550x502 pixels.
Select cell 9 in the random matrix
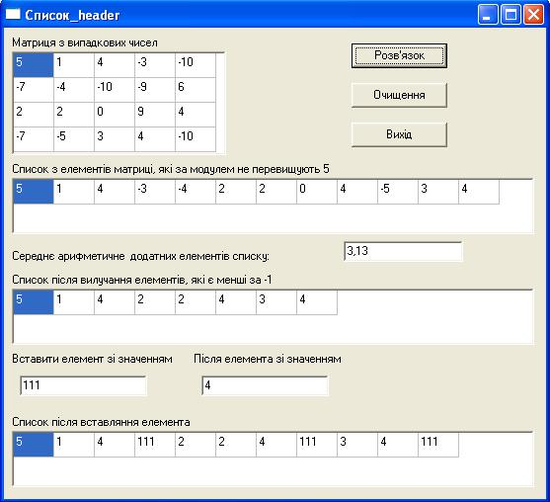click(155, 115)
